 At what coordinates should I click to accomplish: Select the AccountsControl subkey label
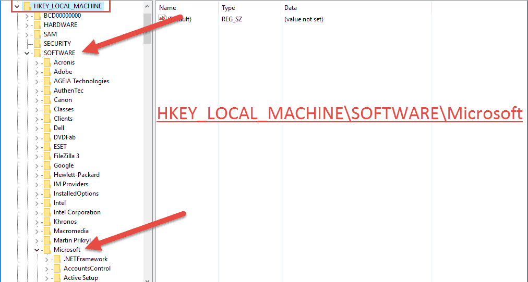tap(87, 268)
